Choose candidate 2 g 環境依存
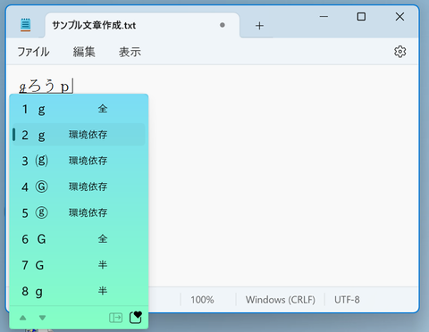The height and width of the screenshot is (332, 429). coord(79,135)
